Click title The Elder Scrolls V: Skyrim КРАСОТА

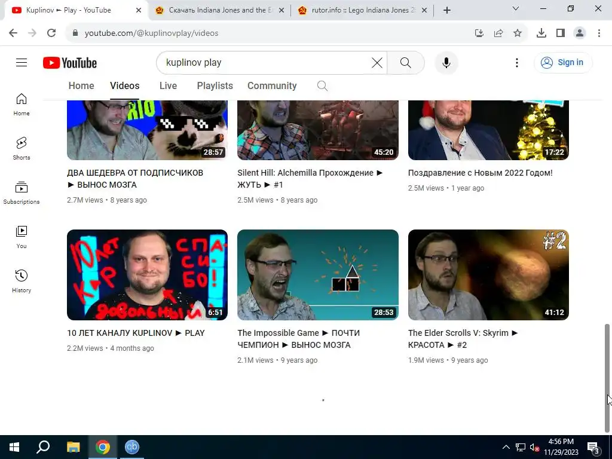[x=463, y=339]
